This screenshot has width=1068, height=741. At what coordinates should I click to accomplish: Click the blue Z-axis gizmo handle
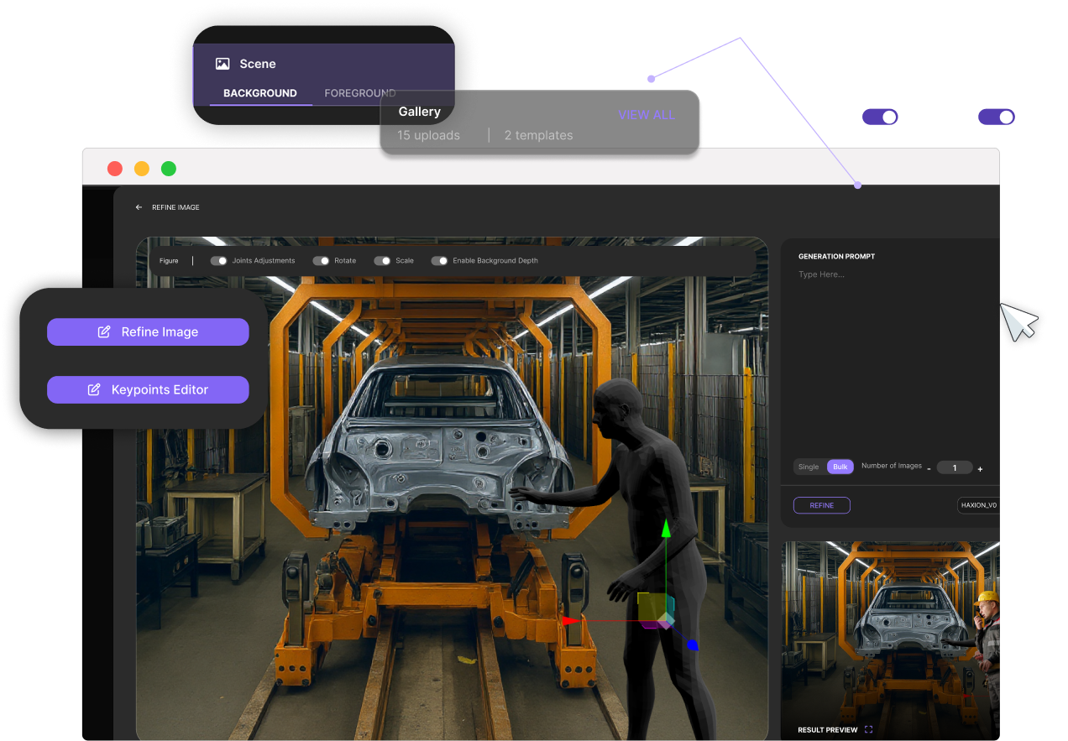coord(692,644)
